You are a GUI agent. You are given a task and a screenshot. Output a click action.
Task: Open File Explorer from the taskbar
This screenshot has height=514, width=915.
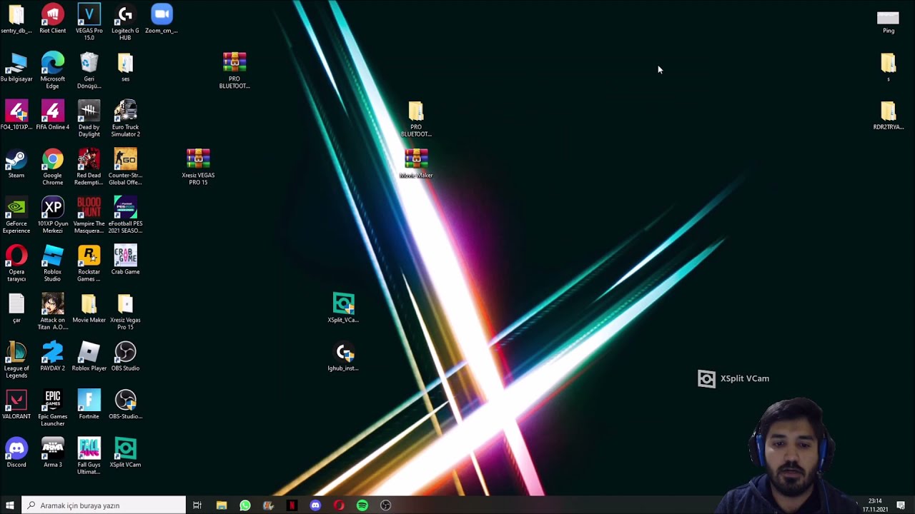[x=221, y=505]
